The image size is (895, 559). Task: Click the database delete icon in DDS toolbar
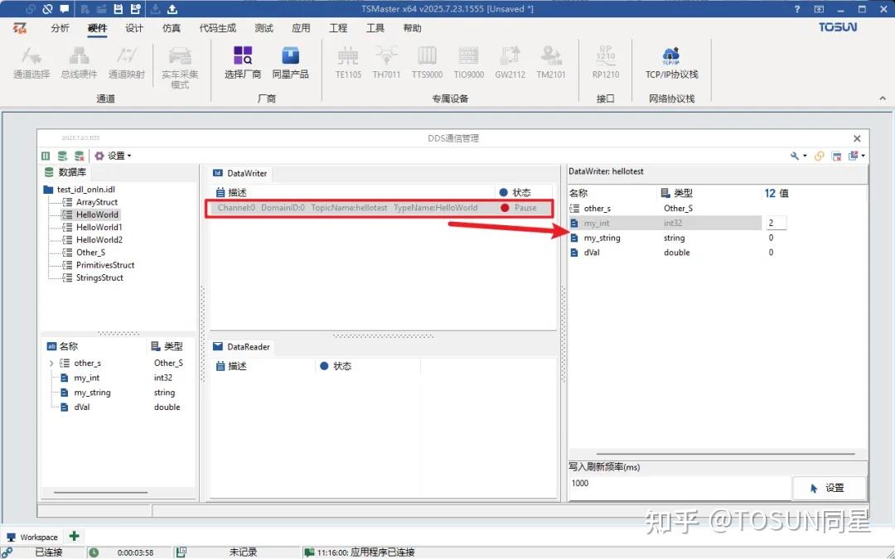click(79, 156)
